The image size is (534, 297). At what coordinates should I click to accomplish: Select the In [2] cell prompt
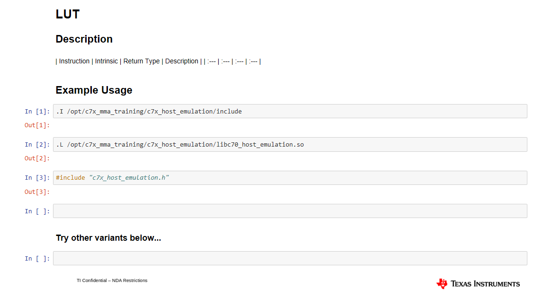coord(37,145)
